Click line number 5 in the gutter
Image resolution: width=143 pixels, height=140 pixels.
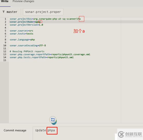click(x=5, y=31)
